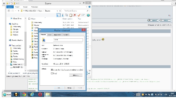Image resolution: width=176 pixels, height=99 pixels.
Task: Select Domácí skupina in the navigation pane
Action: coord(16,40)
